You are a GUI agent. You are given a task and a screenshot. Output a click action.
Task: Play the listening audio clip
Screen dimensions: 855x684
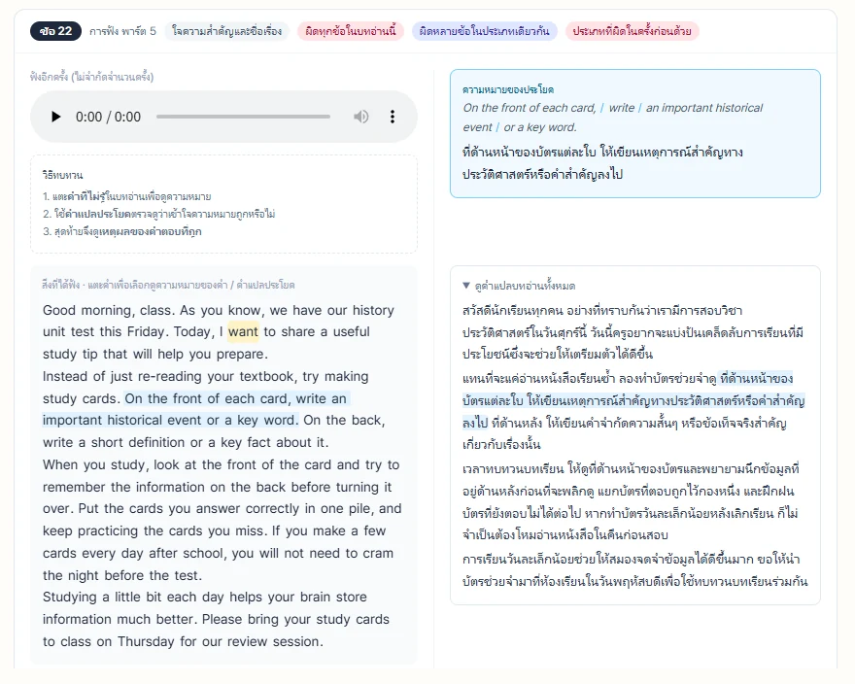point(55,117)
